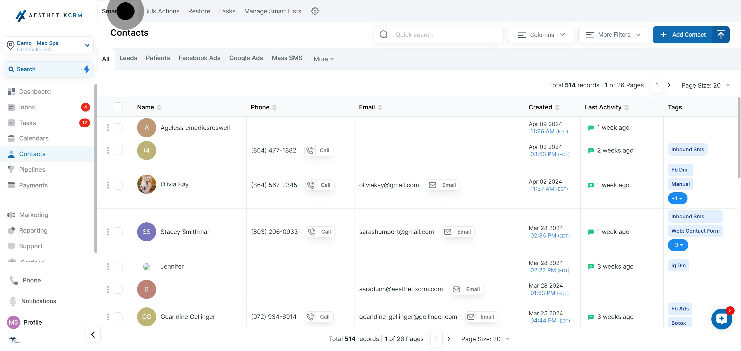741x351 pixels.
Task: Open the chat widget bubble icon
Action: tap(721, 319)
